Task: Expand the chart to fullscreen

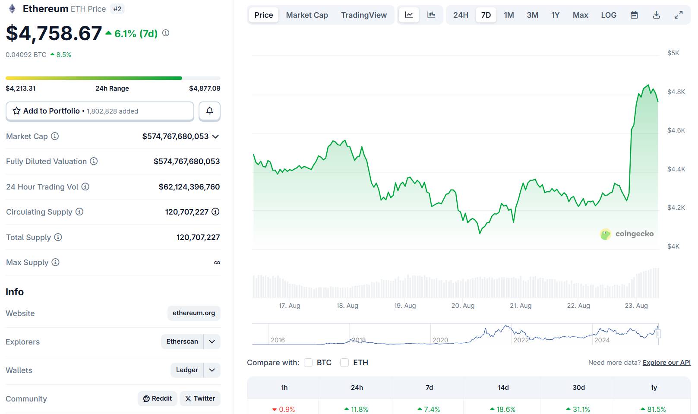Action: (x=679, y=15)
